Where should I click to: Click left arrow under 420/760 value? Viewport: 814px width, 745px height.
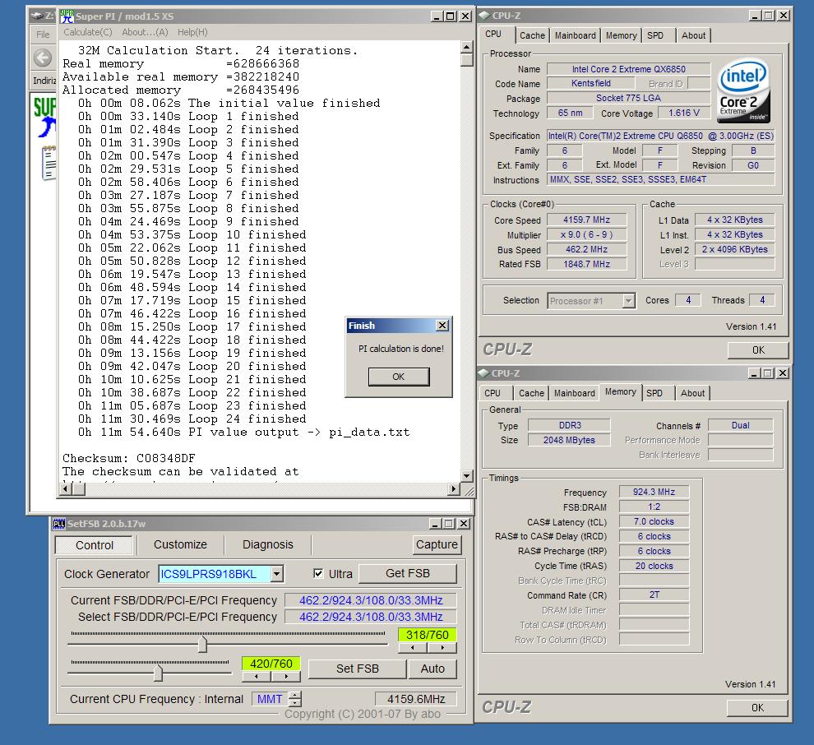[x=257, y=677]
